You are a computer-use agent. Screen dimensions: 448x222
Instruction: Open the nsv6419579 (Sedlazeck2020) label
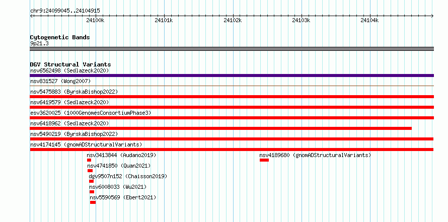(69, 102)
